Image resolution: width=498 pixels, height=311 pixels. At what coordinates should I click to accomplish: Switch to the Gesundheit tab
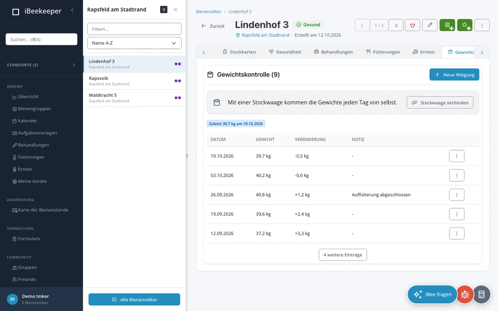coord(285,52)
